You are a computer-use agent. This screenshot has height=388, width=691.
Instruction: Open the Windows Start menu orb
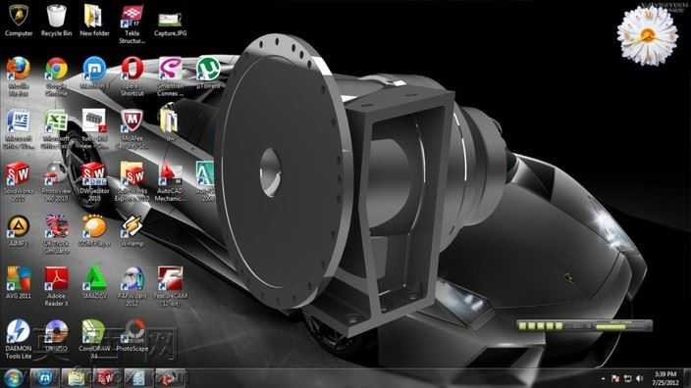coord(13,378)
